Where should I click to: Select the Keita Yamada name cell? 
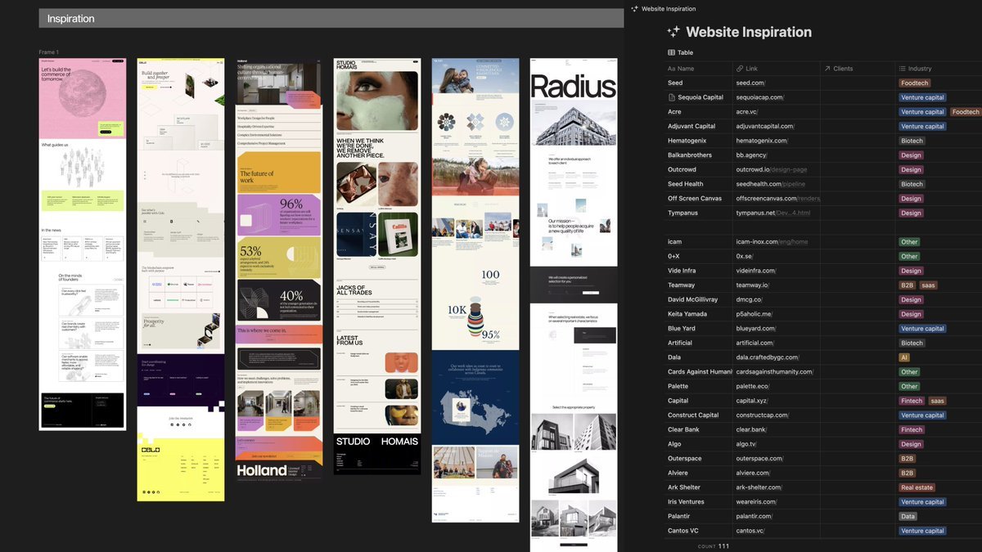699,314
